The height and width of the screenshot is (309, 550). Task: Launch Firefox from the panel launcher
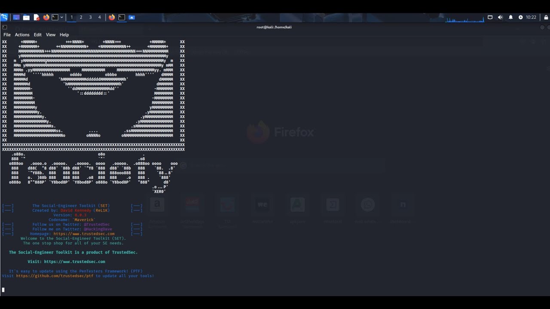(46, 17)
